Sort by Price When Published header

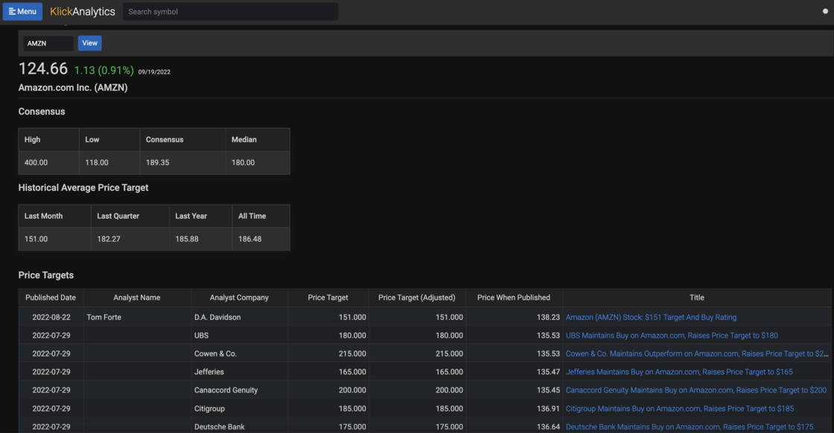(x=514, y=298)
